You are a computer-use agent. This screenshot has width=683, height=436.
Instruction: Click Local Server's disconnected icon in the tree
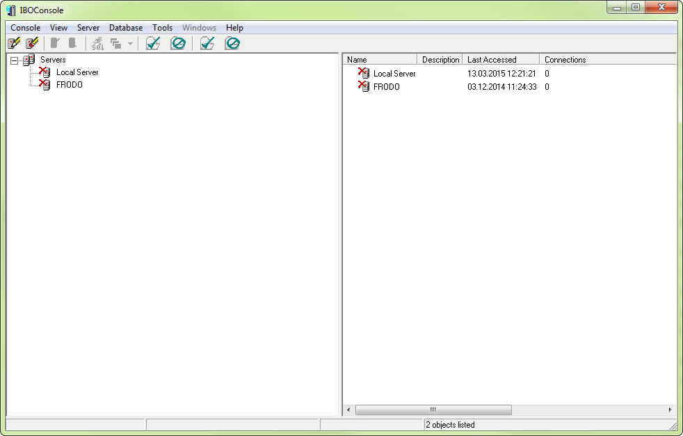(45, 72)
